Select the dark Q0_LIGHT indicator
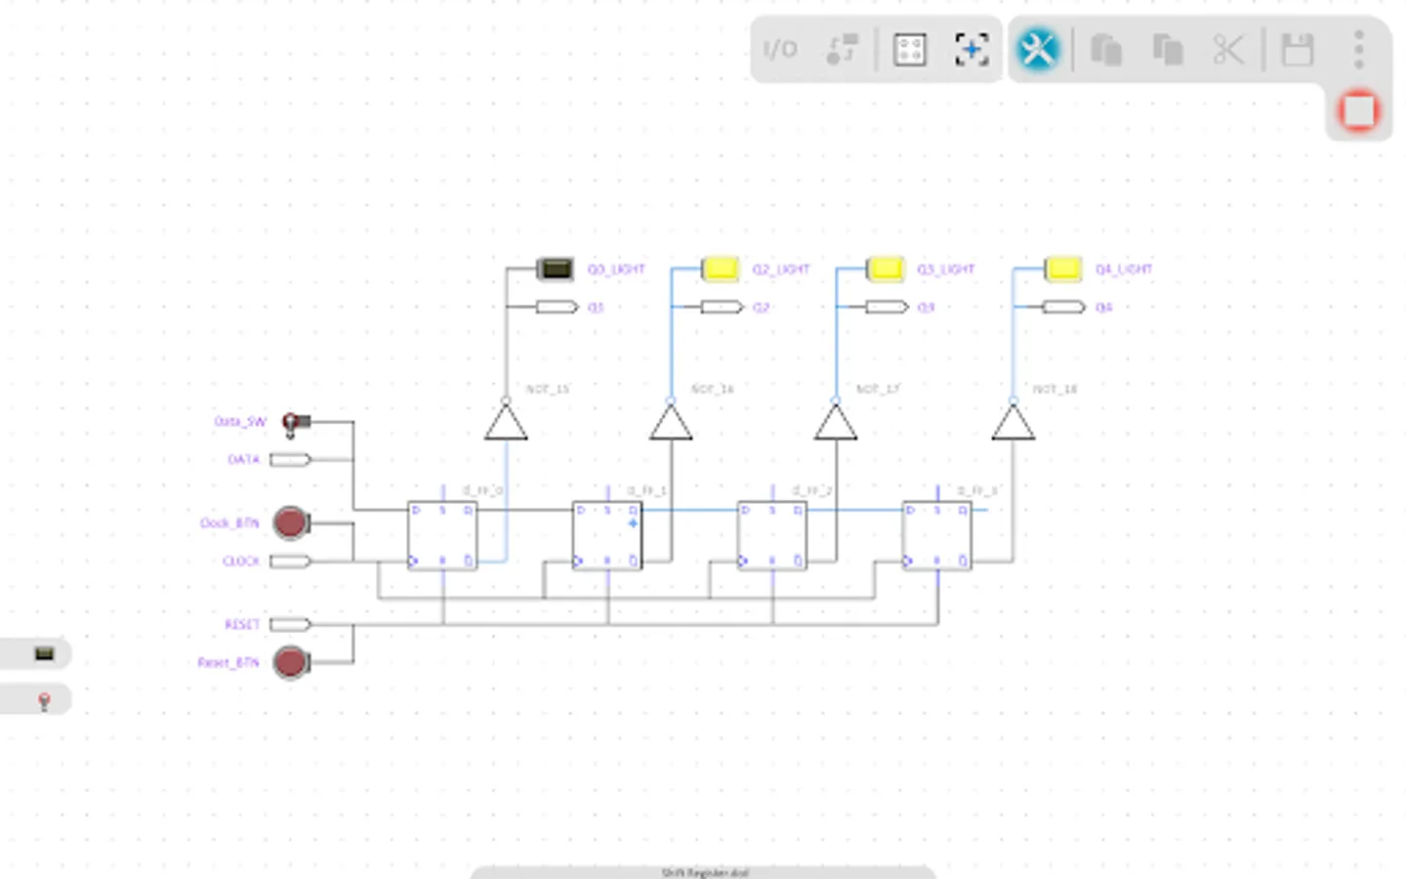 pyautogui.click(x=556, y=269)
